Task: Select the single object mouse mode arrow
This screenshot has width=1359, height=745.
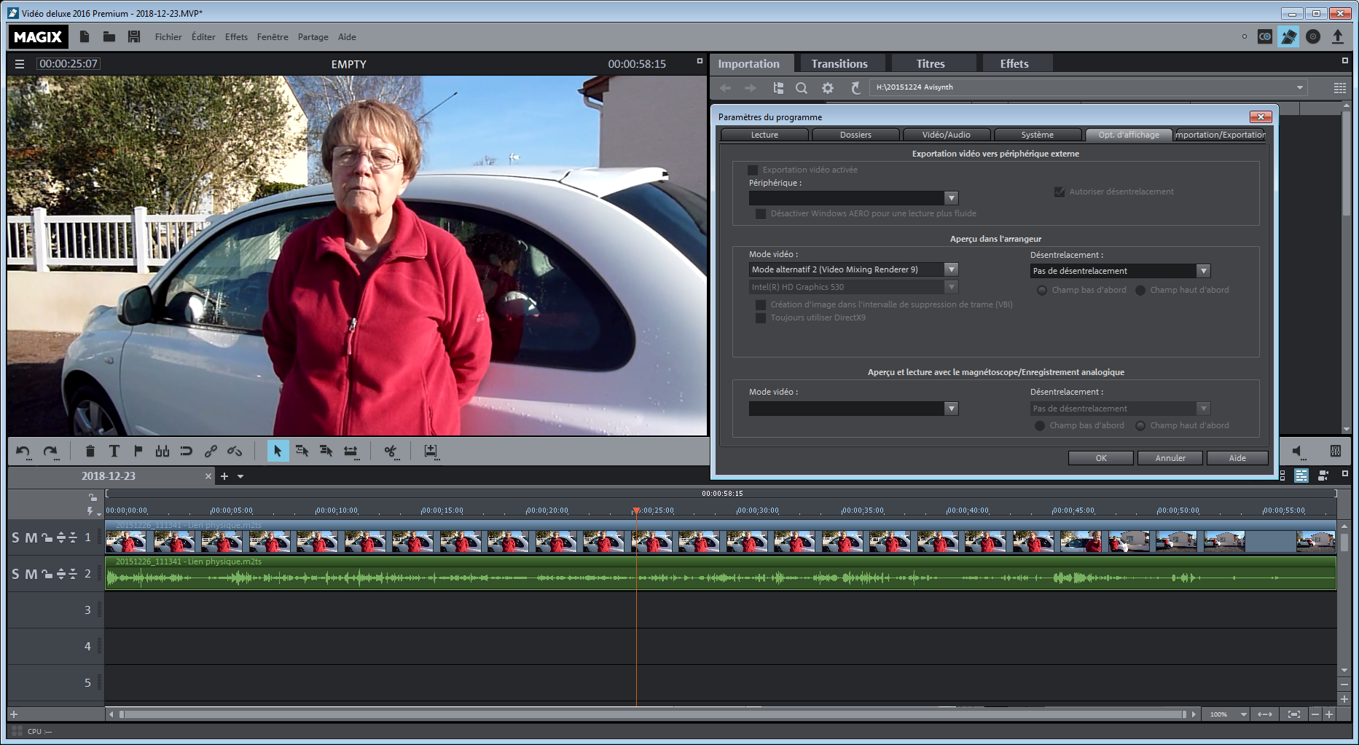Action: tap(278, 452)
